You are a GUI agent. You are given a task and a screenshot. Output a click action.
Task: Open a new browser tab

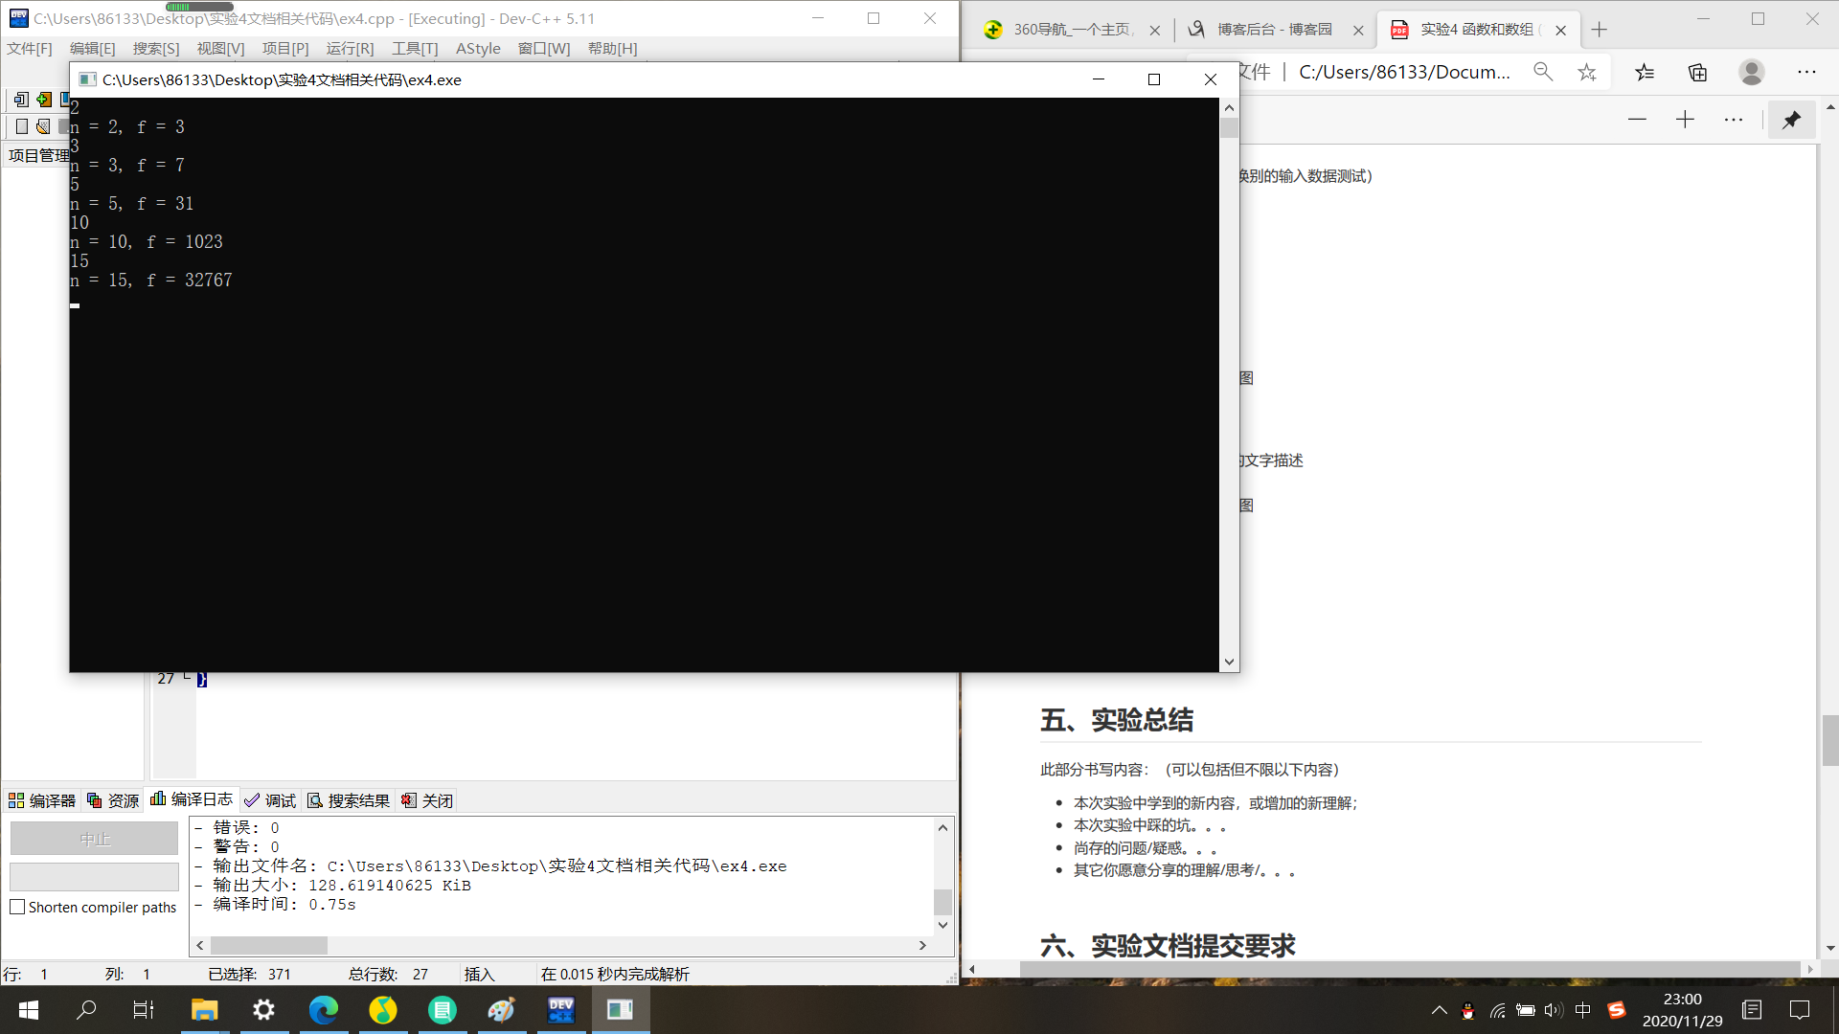pyautogui.click(x=1599, y=30)
